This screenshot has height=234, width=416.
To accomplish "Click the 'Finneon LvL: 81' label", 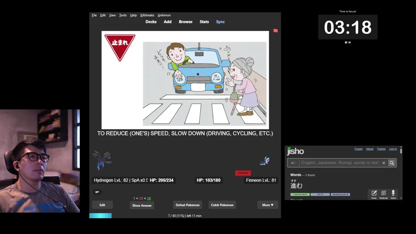I will [261, 180].
